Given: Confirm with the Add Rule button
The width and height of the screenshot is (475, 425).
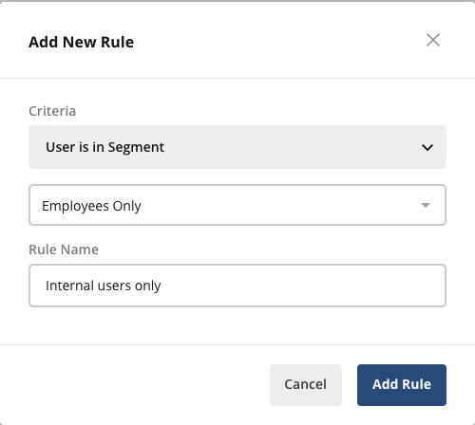Looking at the screenshot, I should (402, 385).
